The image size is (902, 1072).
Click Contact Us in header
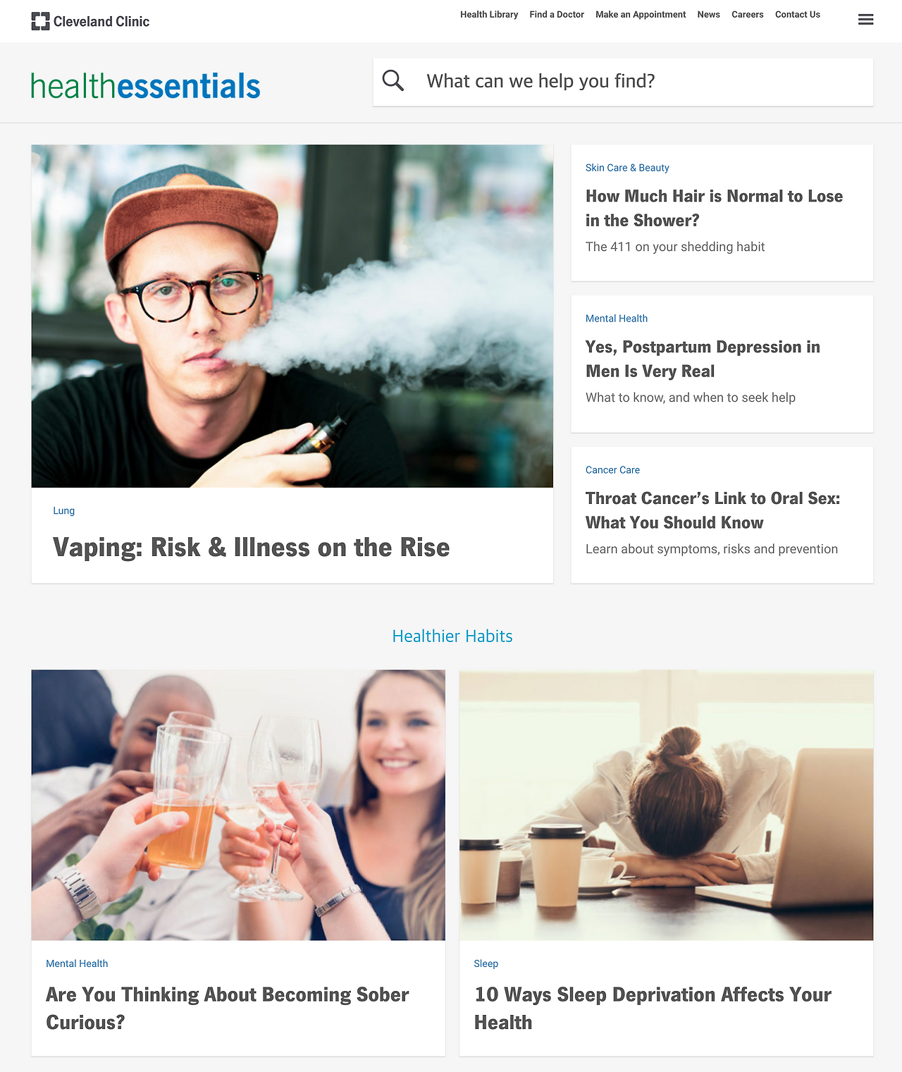coord(798,15)
